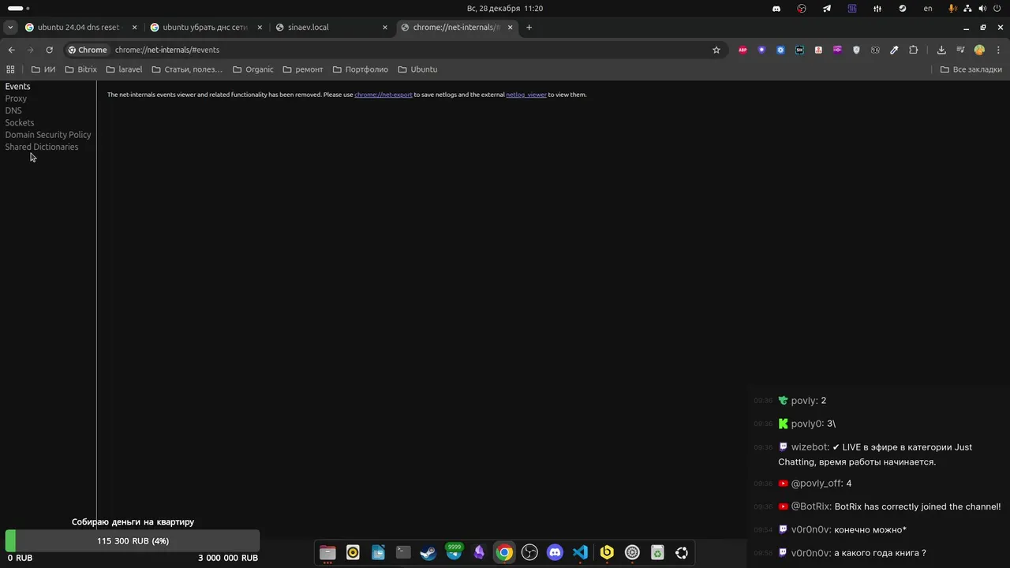Switch keyboard layout 'en' indicator
Viewport: 1010px width, 568px height.
[928, 8]
